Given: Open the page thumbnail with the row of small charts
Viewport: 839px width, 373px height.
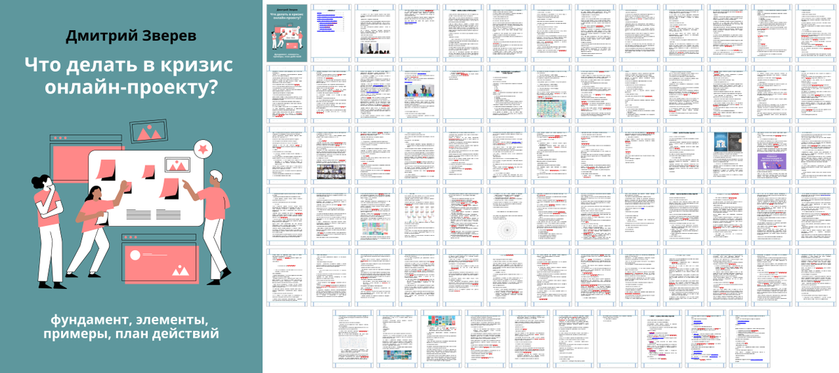Looking at the screenshot, I should 420,216.
